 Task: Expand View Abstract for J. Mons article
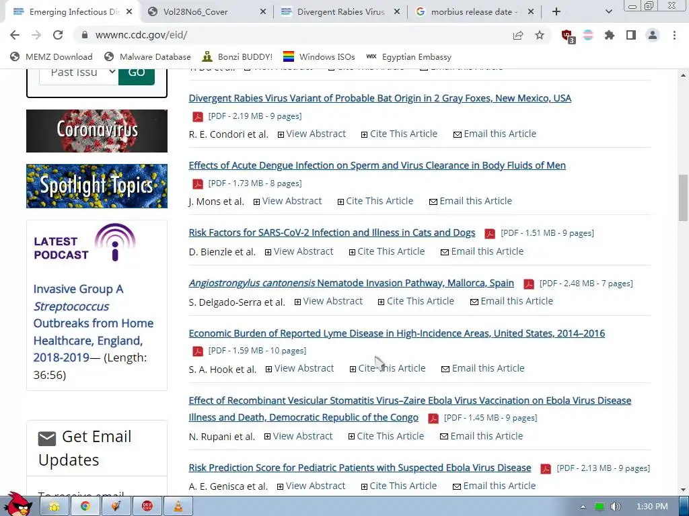point(287,201)
